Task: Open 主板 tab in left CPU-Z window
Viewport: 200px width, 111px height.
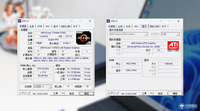Action: (x=32, y=26)
